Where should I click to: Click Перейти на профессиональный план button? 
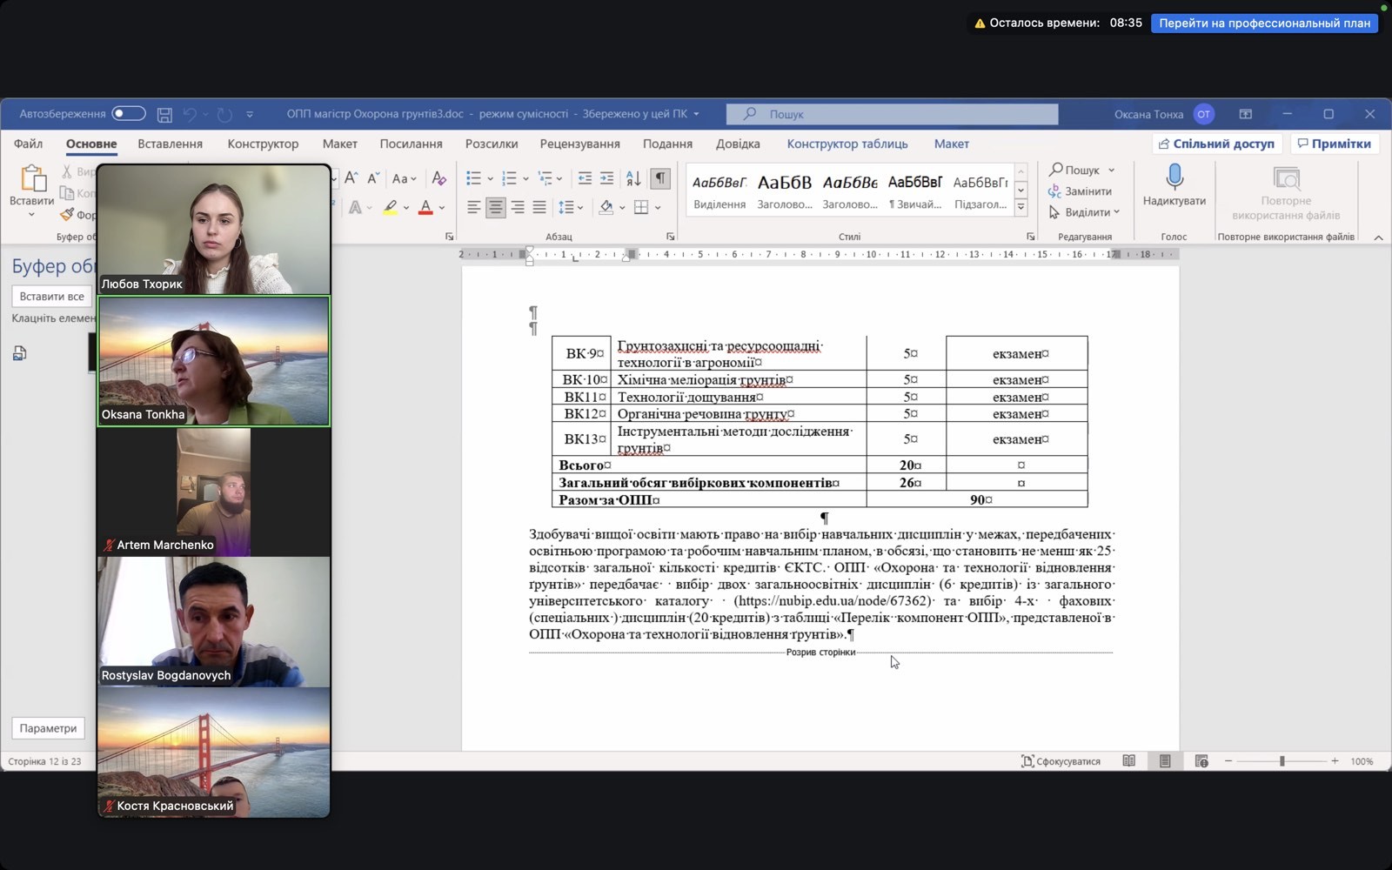point(1264,23)
